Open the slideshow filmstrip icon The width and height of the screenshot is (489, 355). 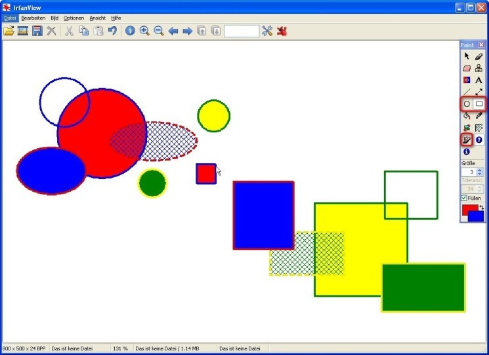coord(23,31)
